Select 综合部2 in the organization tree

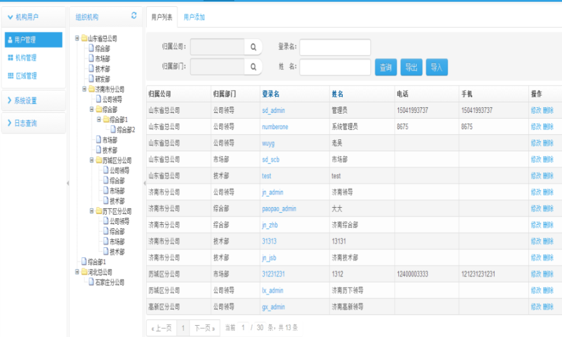point(126,130)
